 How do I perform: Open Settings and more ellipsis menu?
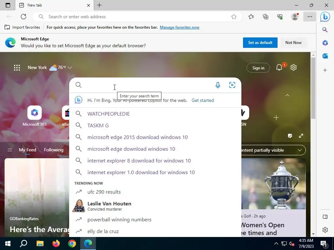(x=310, y=17)
